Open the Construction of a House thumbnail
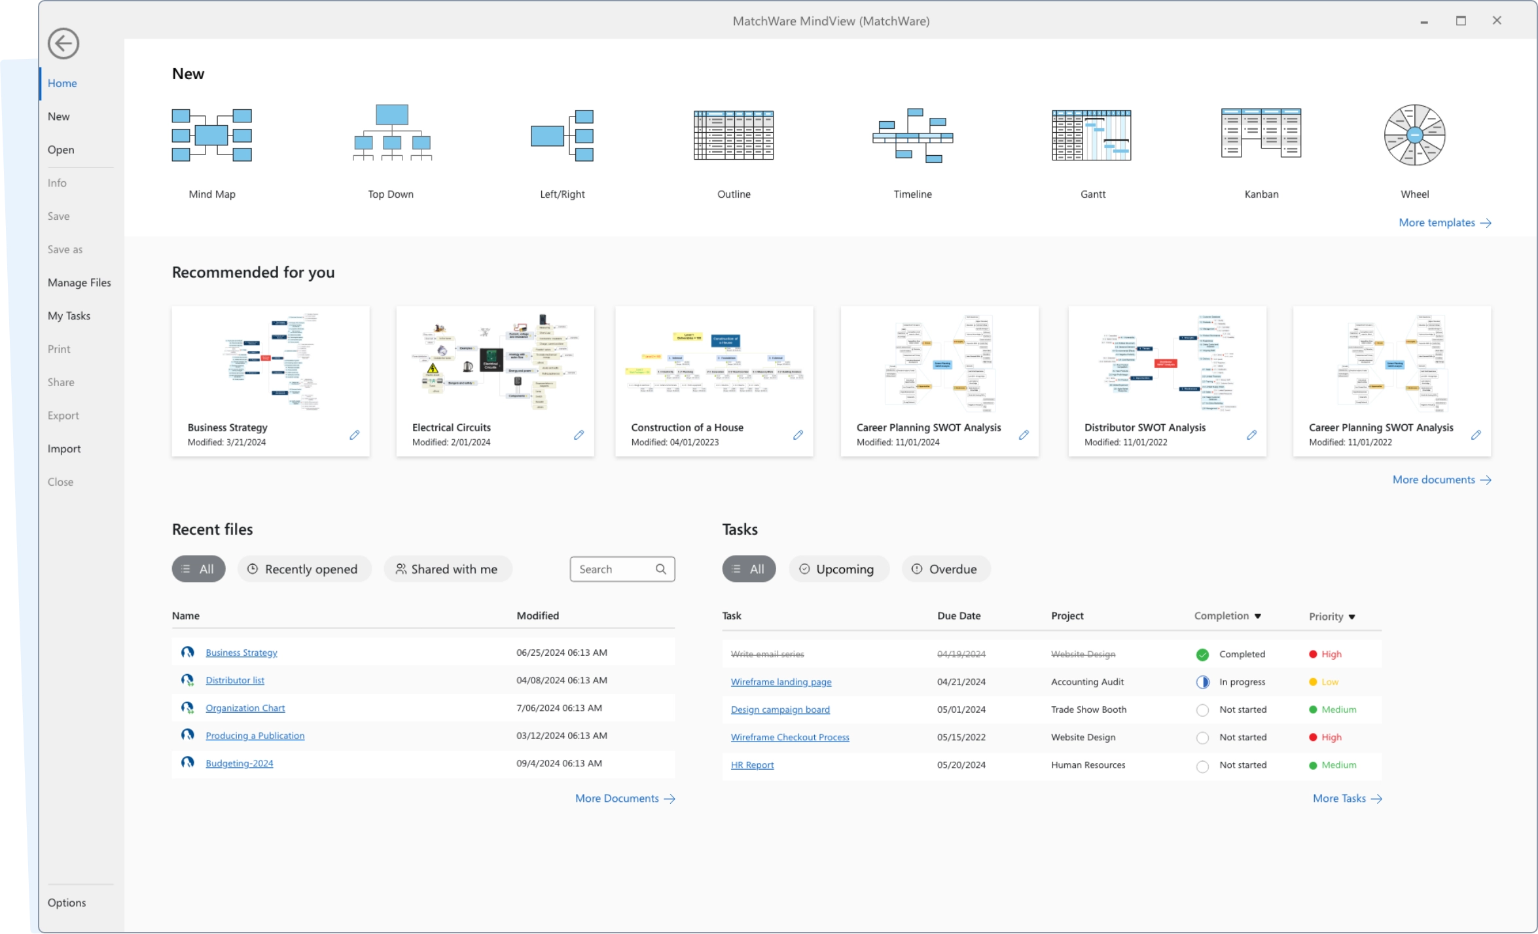This screenshot has width=1538, height=934. click(x=714, y=363)
